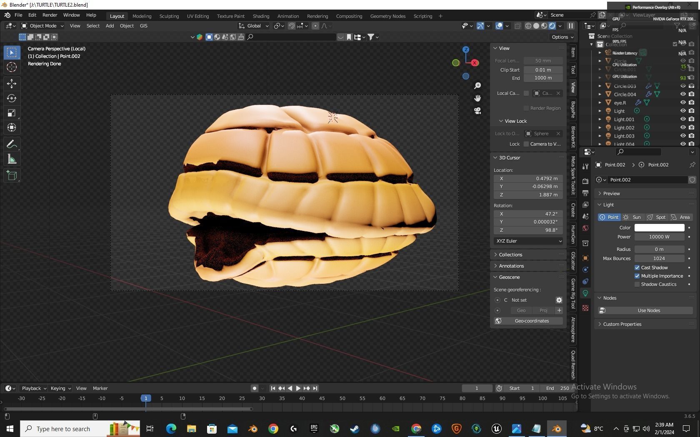The width and height of the screenshot is (700, 437).
Task: Open Chrome from Windows taskbar
Action: pyautogui.click(x=273, y=428)
